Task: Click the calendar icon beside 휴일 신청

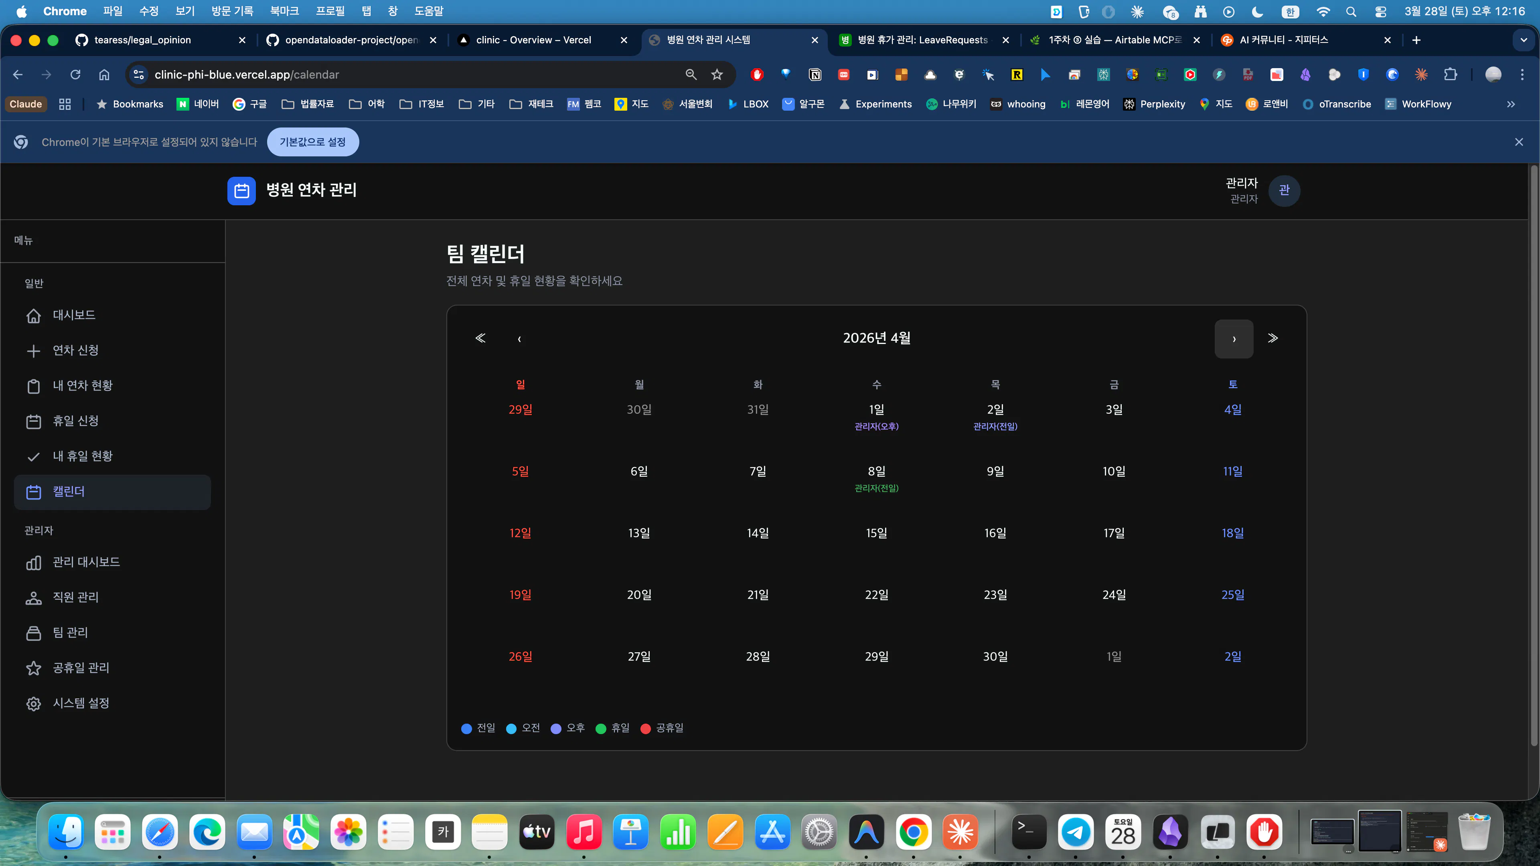Action: point(33,421)
